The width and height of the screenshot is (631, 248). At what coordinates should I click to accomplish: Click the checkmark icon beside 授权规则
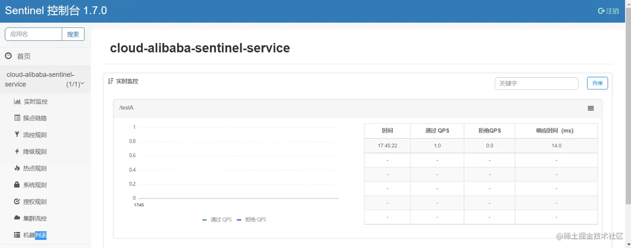(x=17, y=201)
